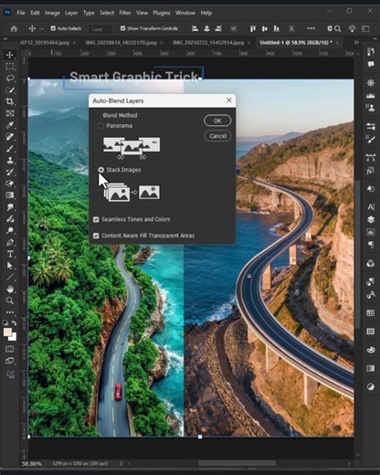This screenshot has height=475, width=380.
Task: Click the Smart Graphic Trick text layer
Action: click(x=133, y=77)
